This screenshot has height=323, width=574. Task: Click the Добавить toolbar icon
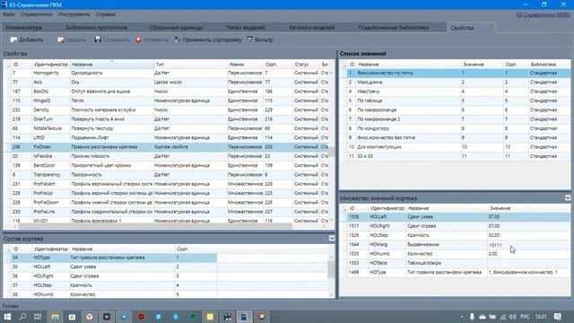click(x=13, y=39)
